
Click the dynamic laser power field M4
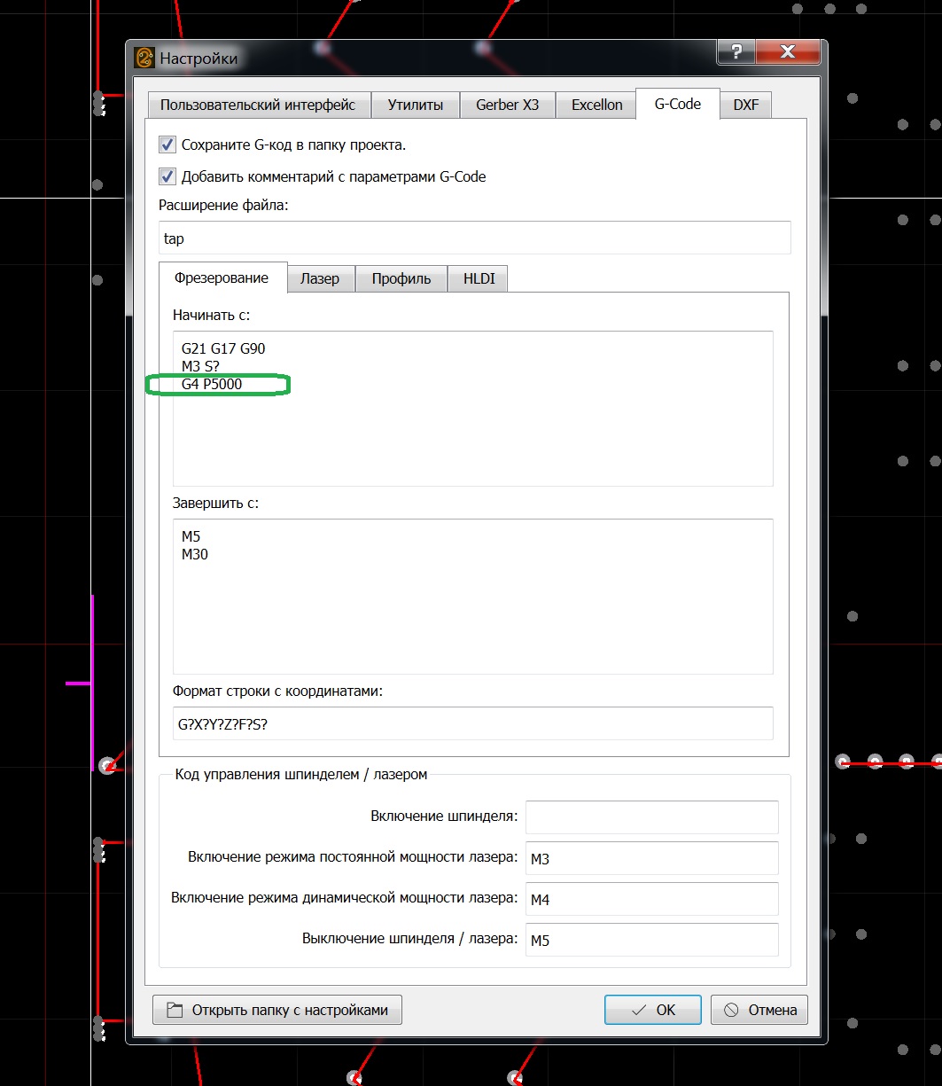651,899
